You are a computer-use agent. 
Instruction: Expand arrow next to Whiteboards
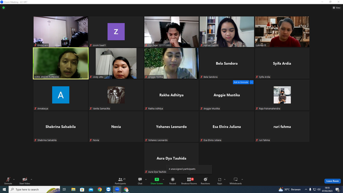tap(242, 180)
